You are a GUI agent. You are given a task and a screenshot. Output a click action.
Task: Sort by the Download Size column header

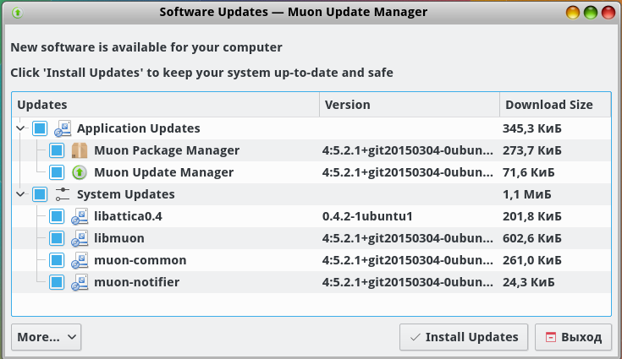[x=555, y=105]
